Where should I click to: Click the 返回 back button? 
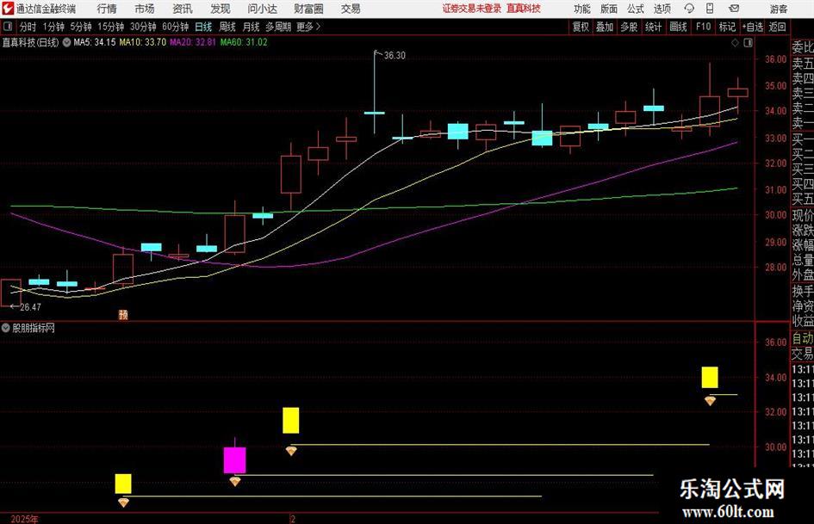[777, 27]
